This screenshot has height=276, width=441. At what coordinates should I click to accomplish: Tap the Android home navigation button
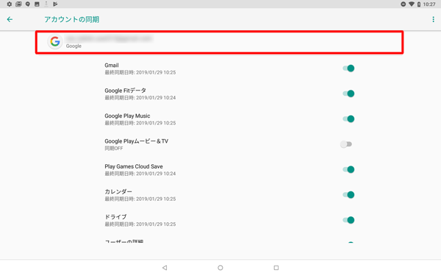(220, 267)
